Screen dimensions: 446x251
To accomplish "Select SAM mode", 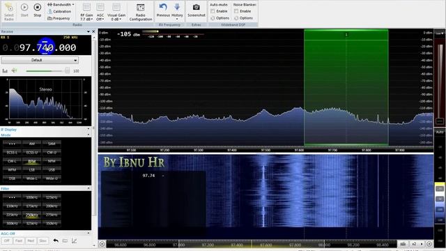I will (x=52, y=144).
